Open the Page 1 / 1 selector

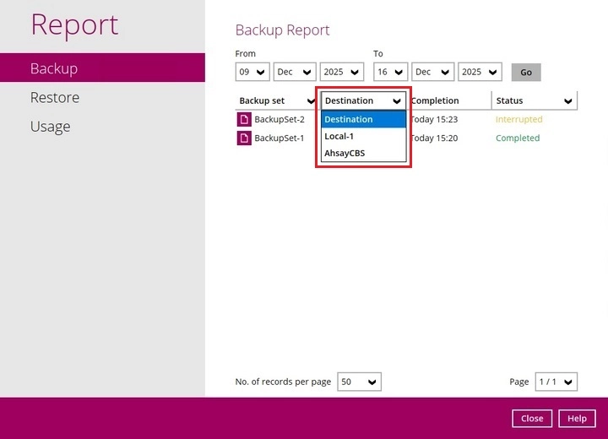556,382
